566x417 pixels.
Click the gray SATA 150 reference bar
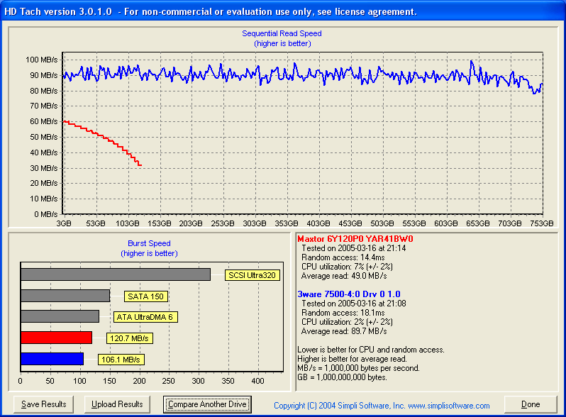[65, 296]
